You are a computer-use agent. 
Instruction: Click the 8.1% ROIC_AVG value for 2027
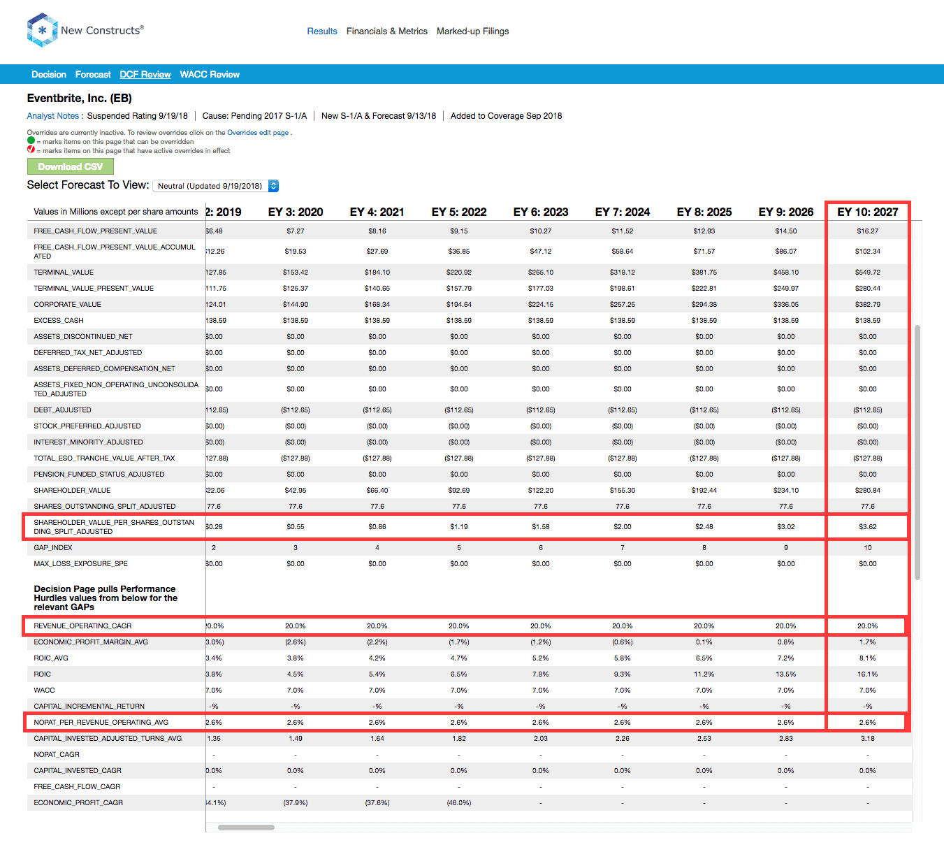click(868, 658)
